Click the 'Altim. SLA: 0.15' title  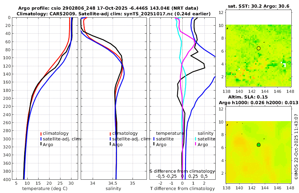[248, 97]
